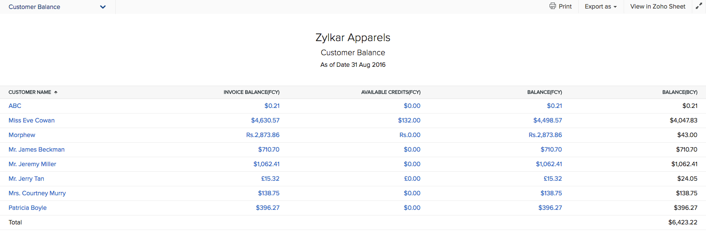Open the Export as dropdown

(600, 6)
